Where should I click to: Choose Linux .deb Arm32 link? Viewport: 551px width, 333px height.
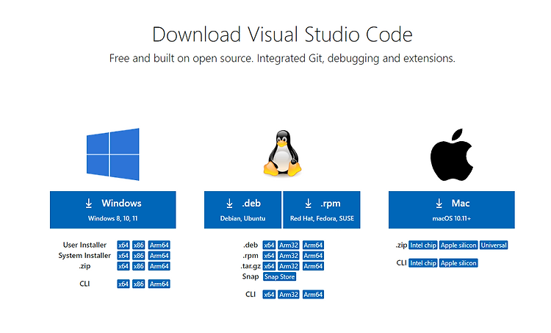[x=289, y=245]
